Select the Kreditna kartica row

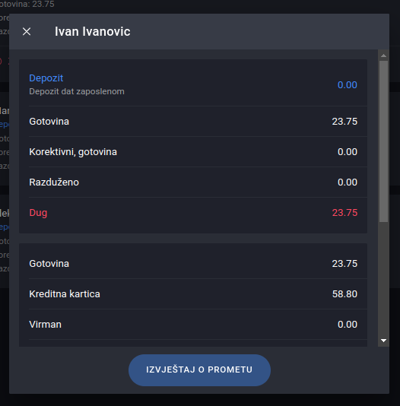coord(193,294)
